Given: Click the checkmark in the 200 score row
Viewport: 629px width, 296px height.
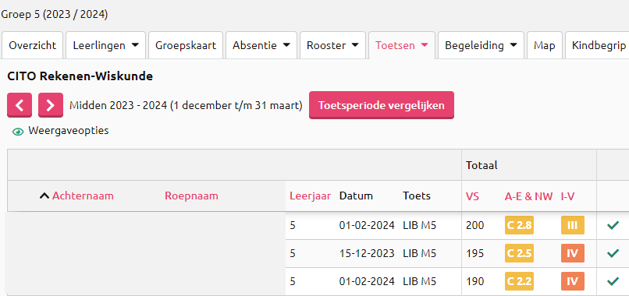Looking at the screenshot, I should click(x=613, y=225).
